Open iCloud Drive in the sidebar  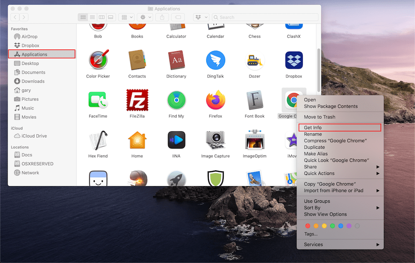(42, 136)
